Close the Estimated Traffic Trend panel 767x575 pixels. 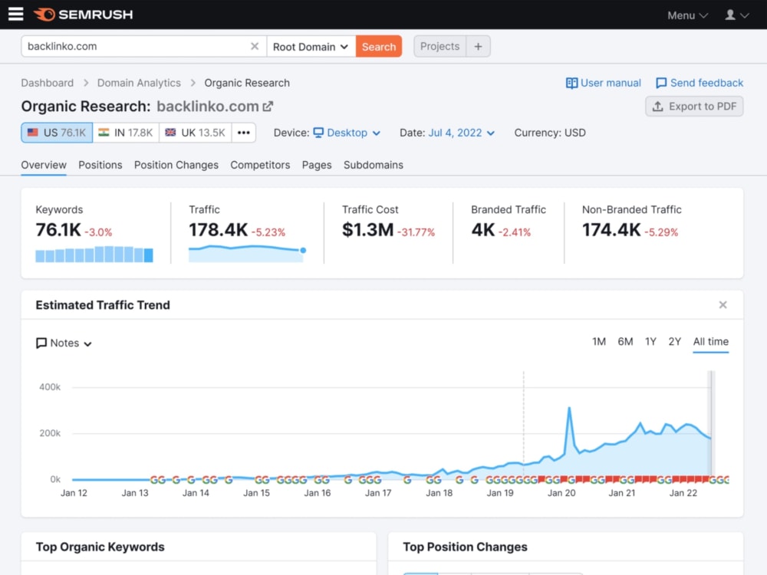click(723, 304)
